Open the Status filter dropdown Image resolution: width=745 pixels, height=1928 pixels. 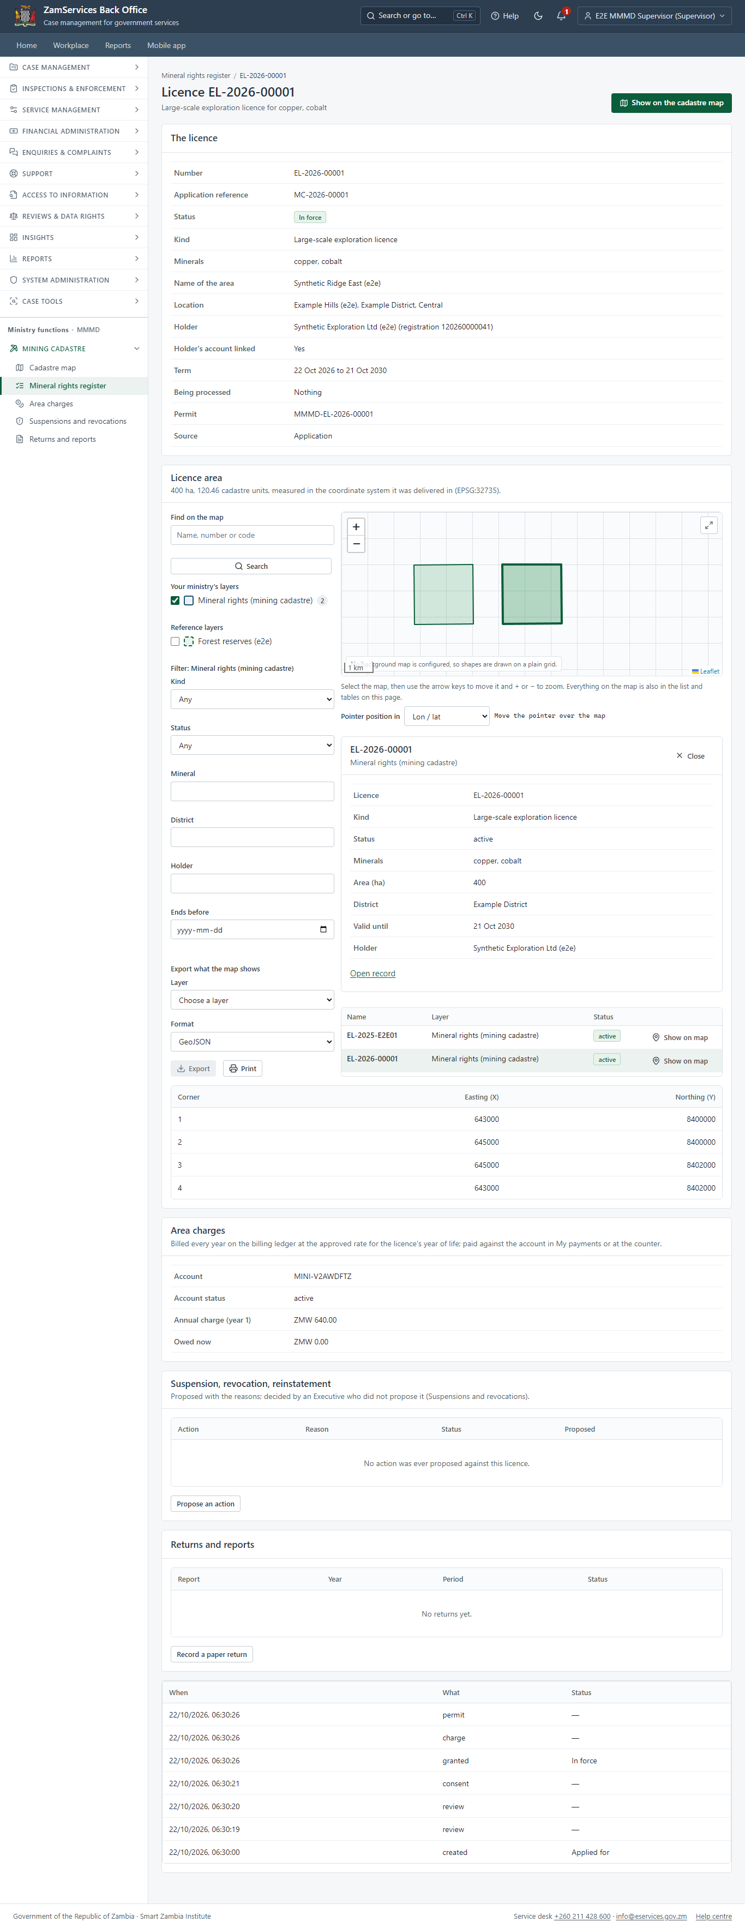point(253,746)
